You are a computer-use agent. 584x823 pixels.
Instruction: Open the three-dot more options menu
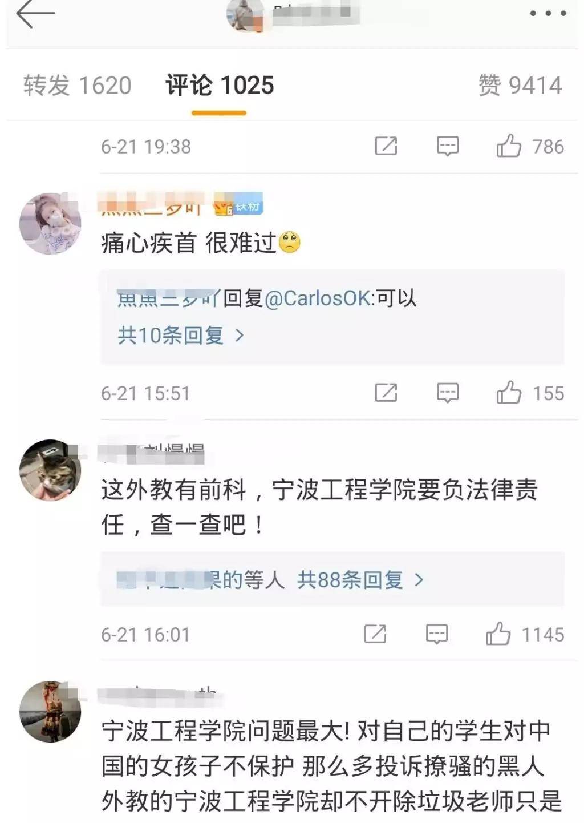pyautogui.click(x=547, y=13)
